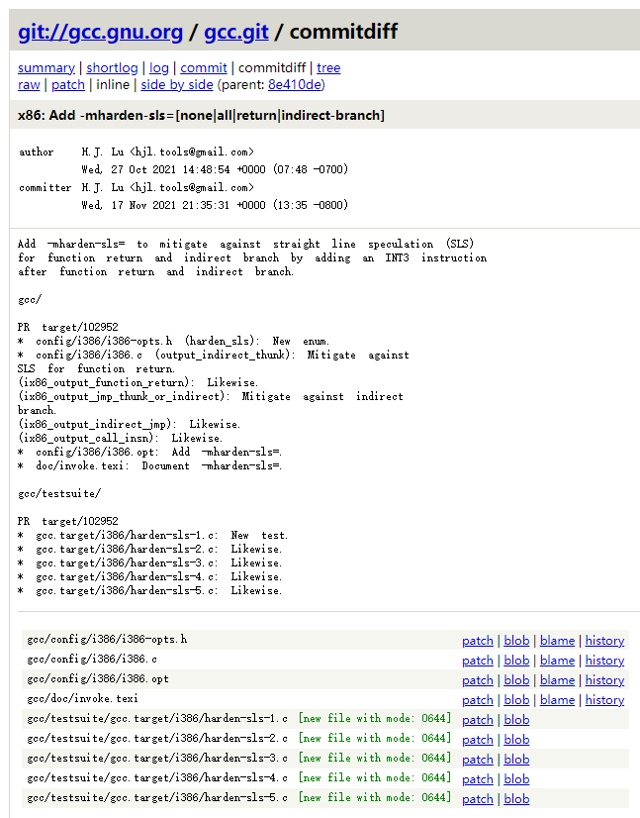View blob for harden-sls-3.c
640x818 pixels.
[516, 760]
